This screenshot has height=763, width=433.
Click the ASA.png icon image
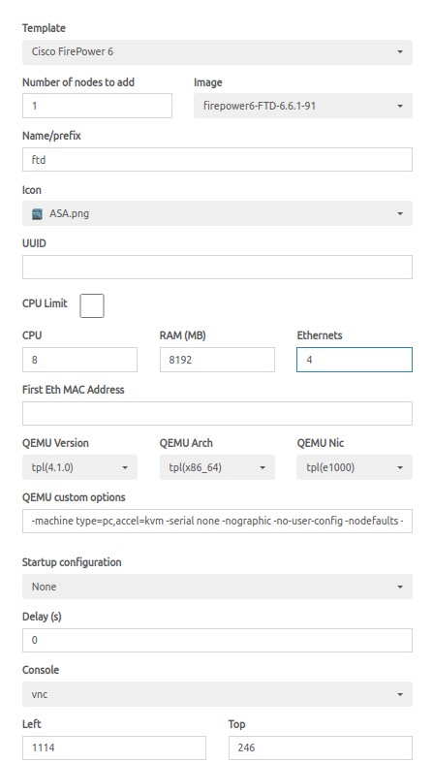(x=37, y=214)
